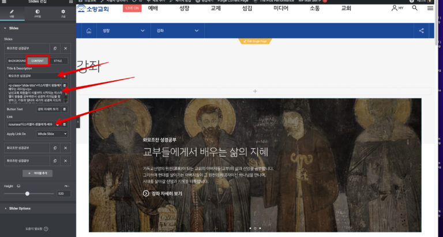Open the 교제 menu
The width and height of the screenshot is (443, 237).
point(216,8)
